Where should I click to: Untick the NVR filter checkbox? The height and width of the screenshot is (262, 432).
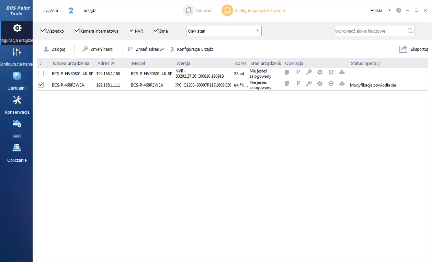pyautogui.click(x=131, y=31)
